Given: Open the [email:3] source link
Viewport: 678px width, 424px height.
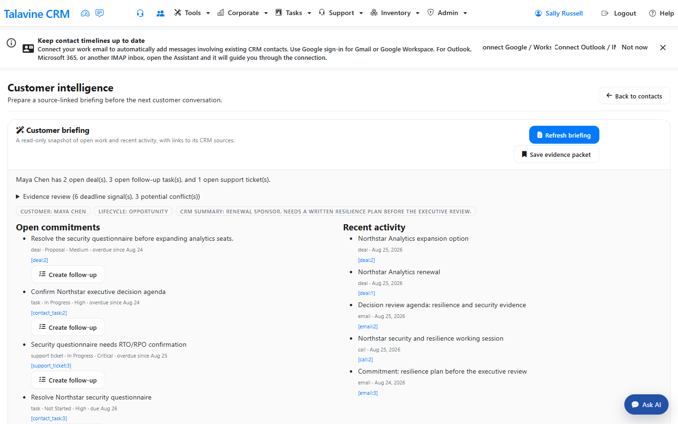Looking at the screenshot, I should (x=368, y=393).
